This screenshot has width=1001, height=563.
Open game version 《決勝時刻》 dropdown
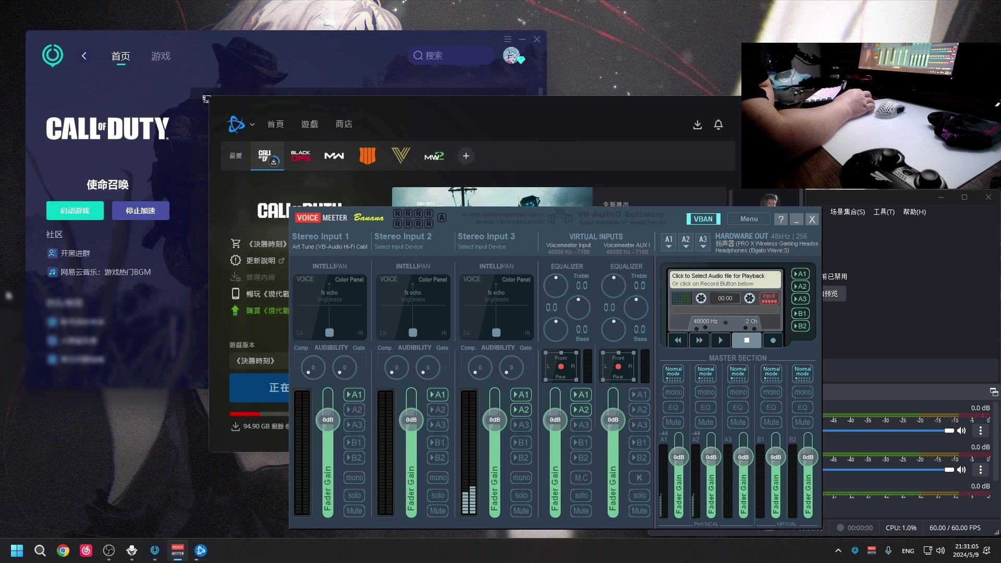[x=259, y=361]
